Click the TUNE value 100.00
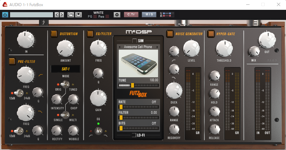 [154, 80]
